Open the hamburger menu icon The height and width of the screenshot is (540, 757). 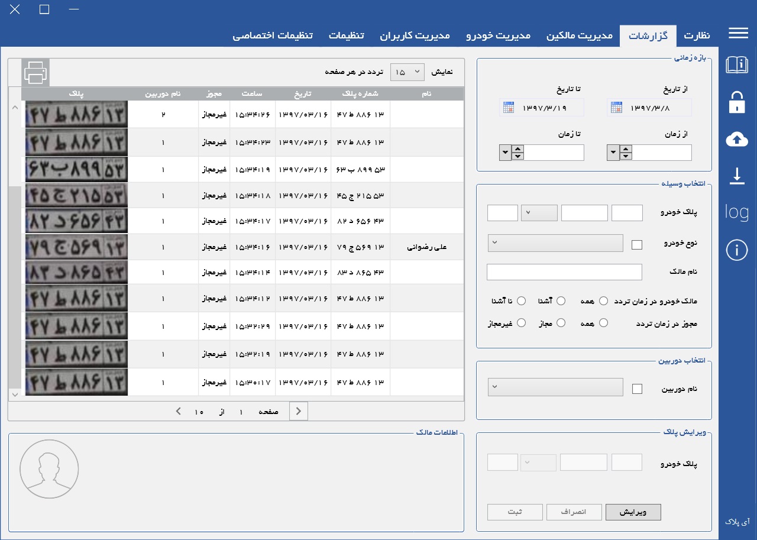click(738, 33)
